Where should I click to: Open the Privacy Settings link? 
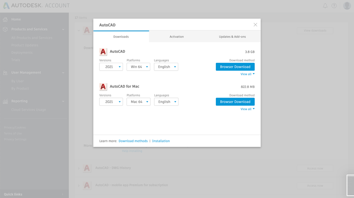click(15, 139)
